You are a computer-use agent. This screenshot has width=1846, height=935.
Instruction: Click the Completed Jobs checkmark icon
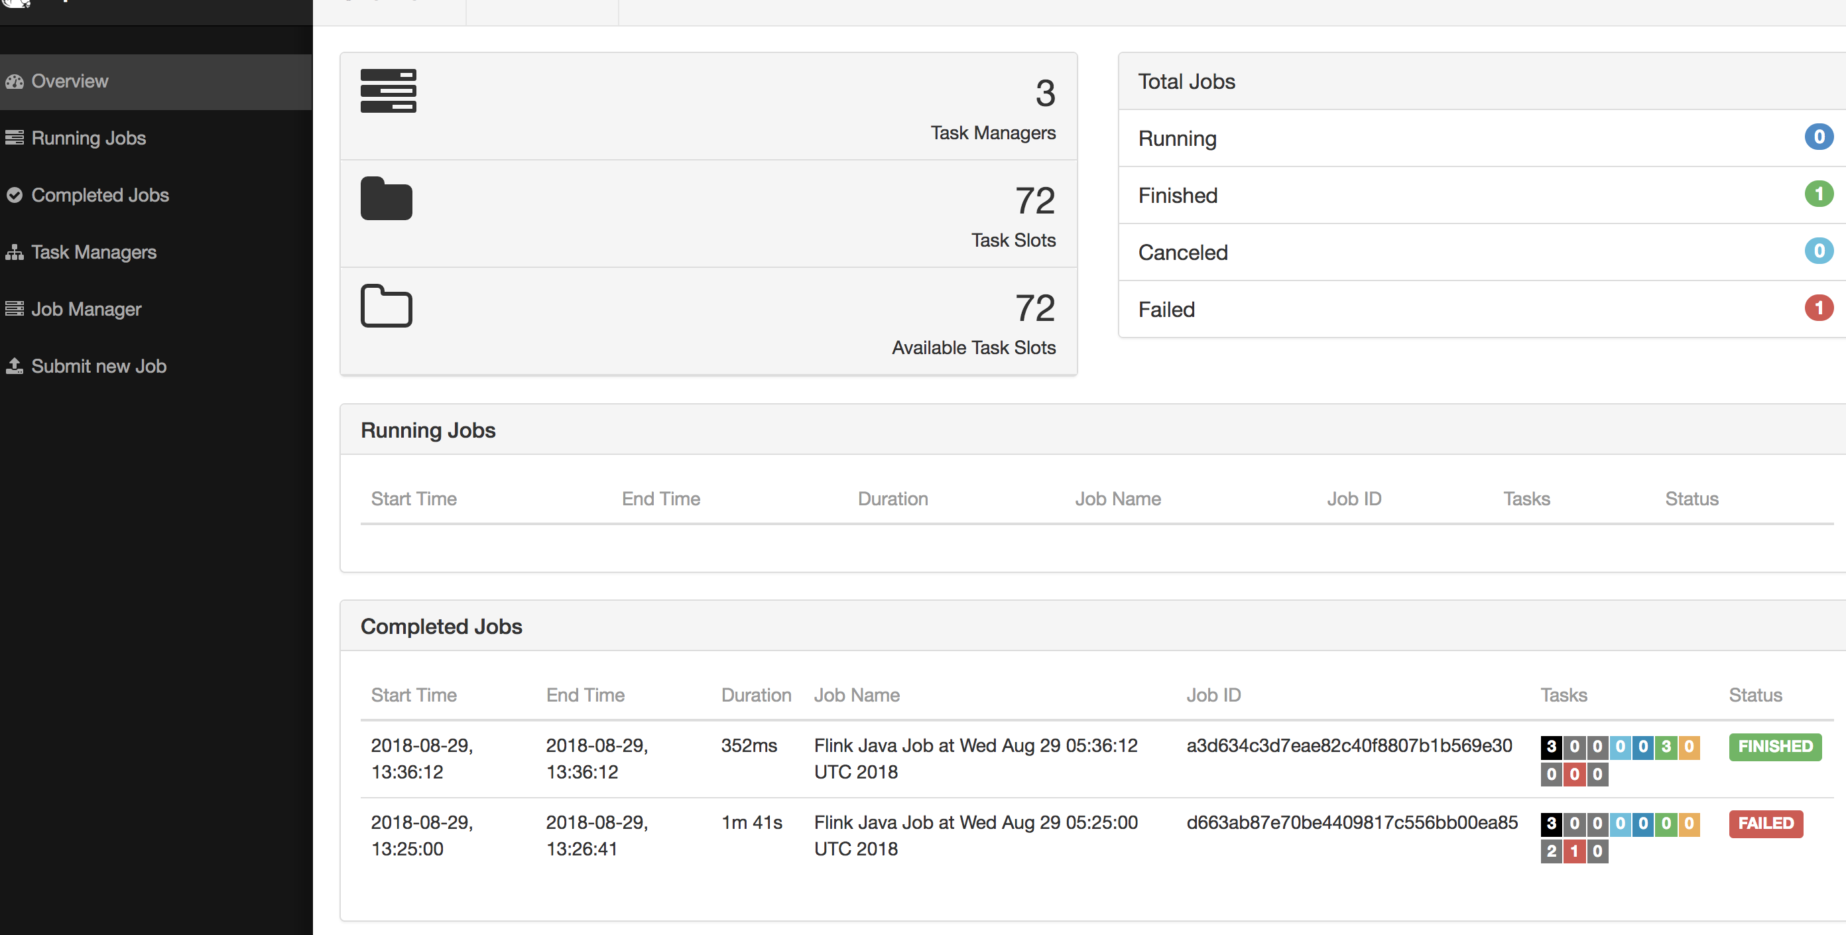click(x=15, y=195)
